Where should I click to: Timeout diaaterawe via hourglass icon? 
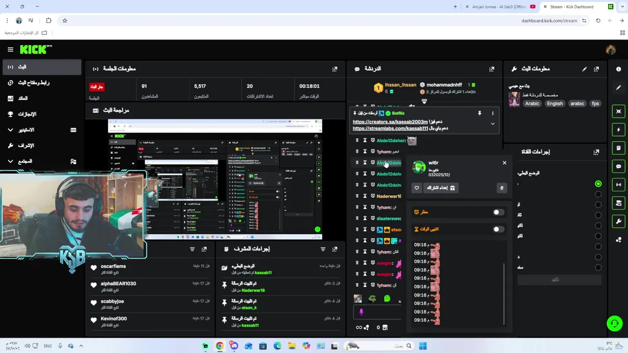pos(365,219)
